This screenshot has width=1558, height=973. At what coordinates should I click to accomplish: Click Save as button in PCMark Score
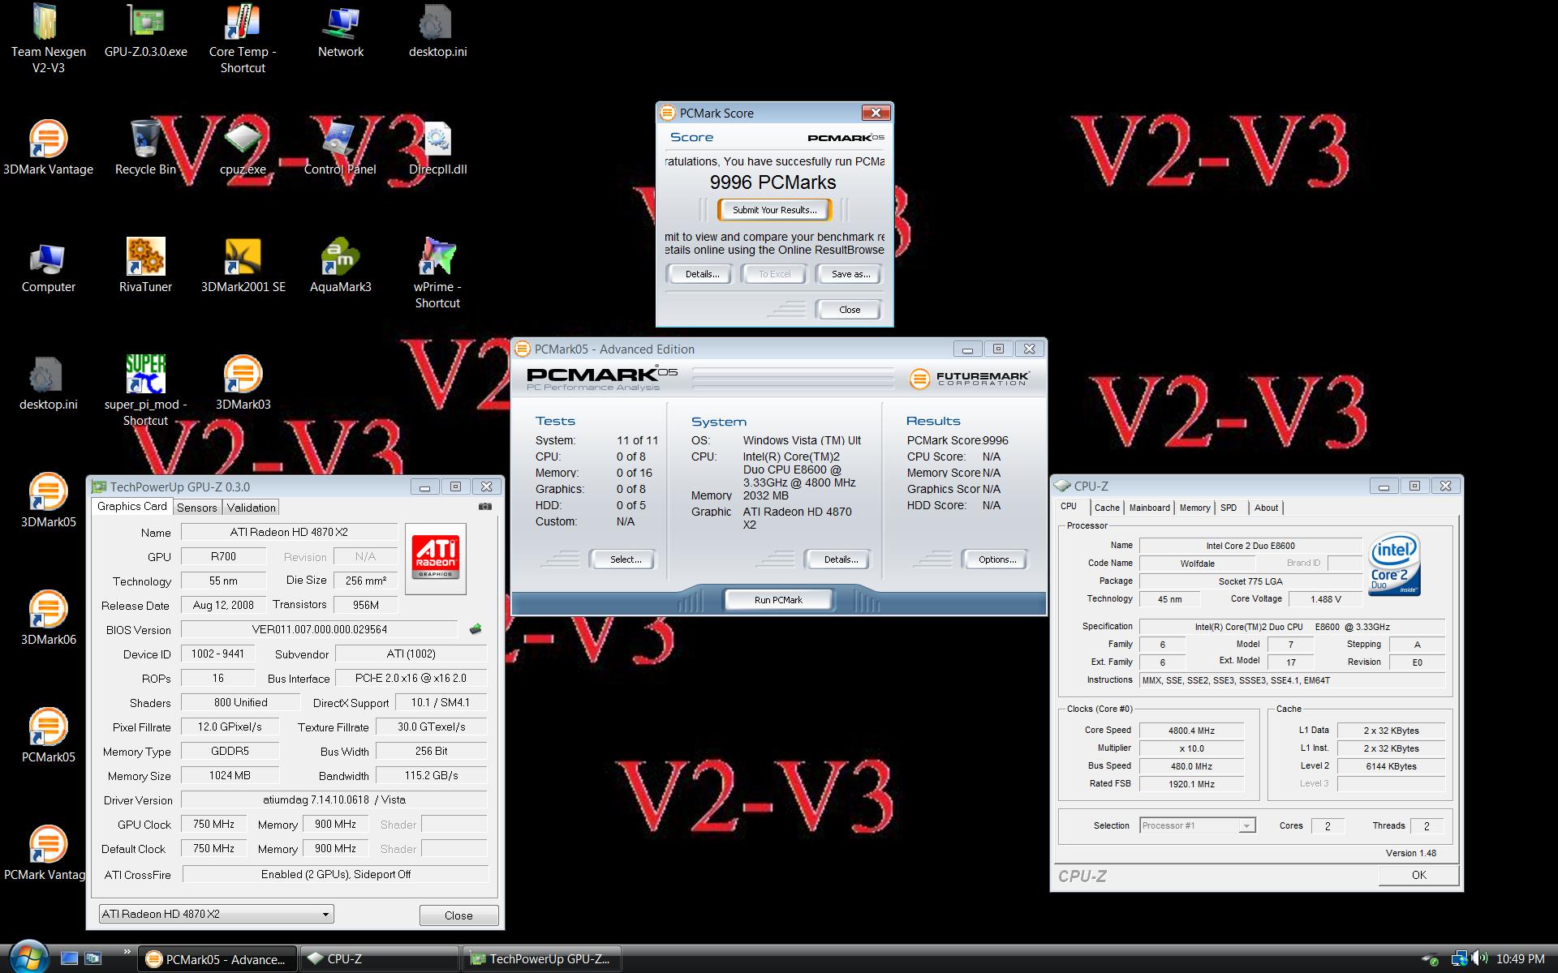tap(850, 274)
